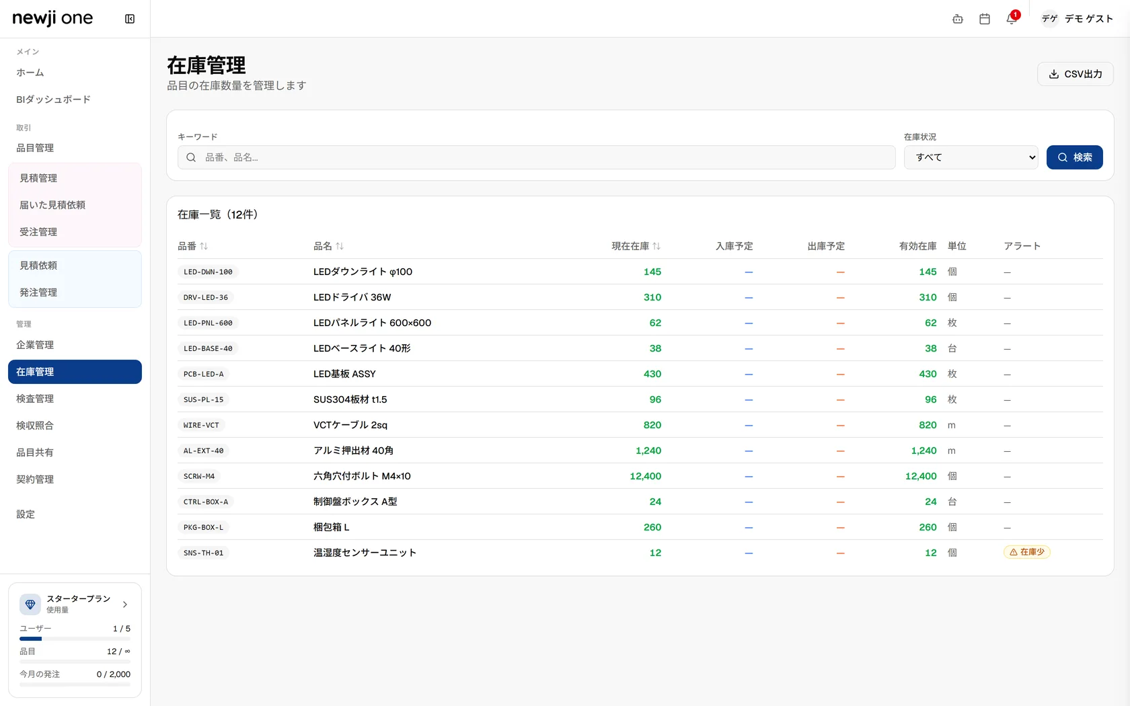Click part number CTRL-BOX-A

coord(206,502)
